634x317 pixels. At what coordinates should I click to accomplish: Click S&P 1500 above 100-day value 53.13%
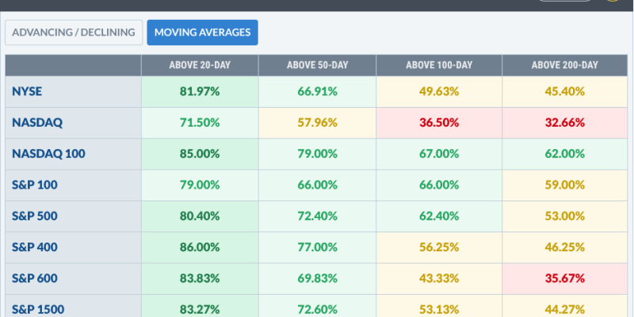pos(439,310)
